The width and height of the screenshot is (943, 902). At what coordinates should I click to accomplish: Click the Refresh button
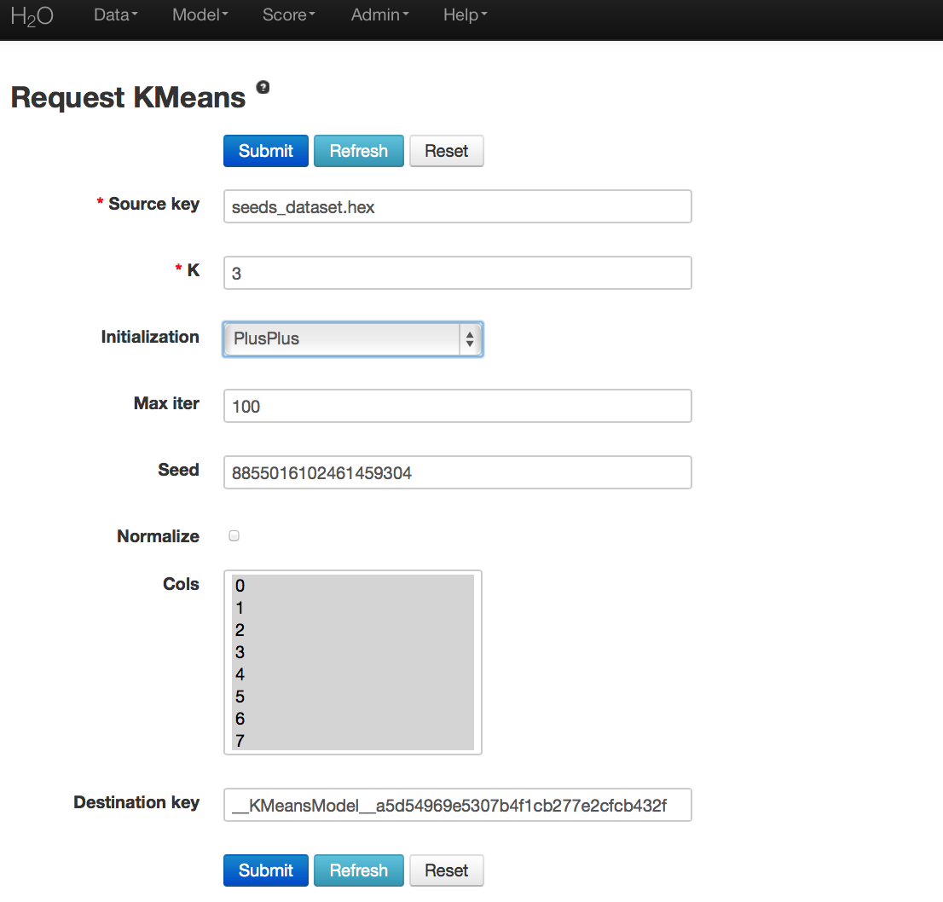tap(358, 150)
